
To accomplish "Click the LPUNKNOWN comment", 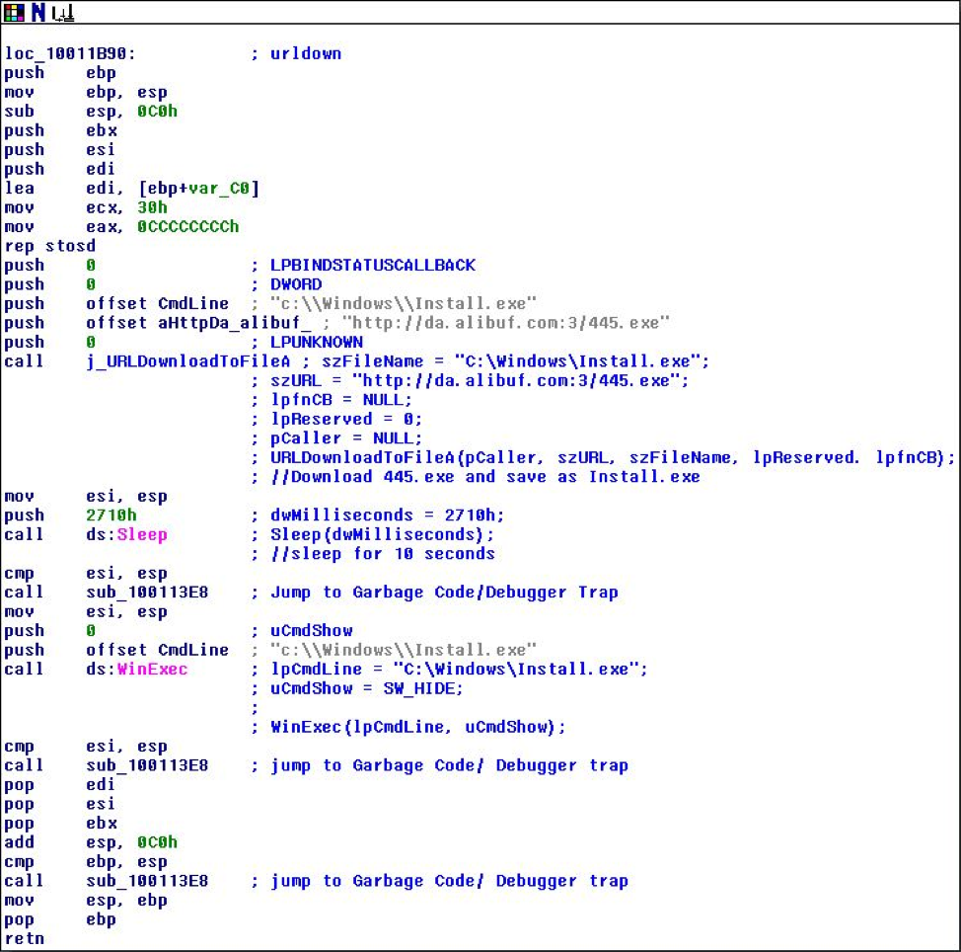I will coord(317,343).
